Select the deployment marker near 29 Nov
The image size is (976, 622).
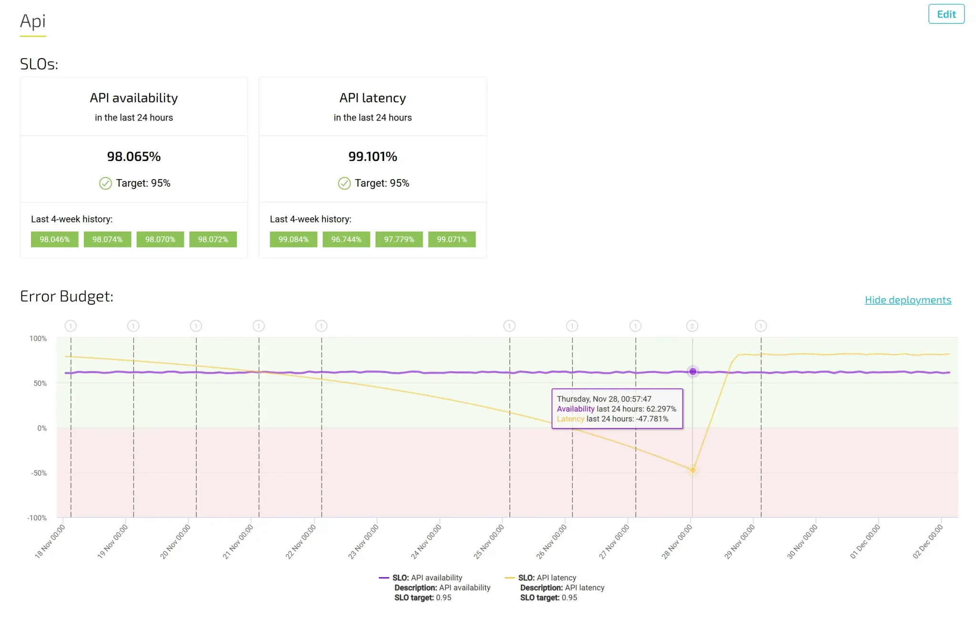(x=761, y=326)
